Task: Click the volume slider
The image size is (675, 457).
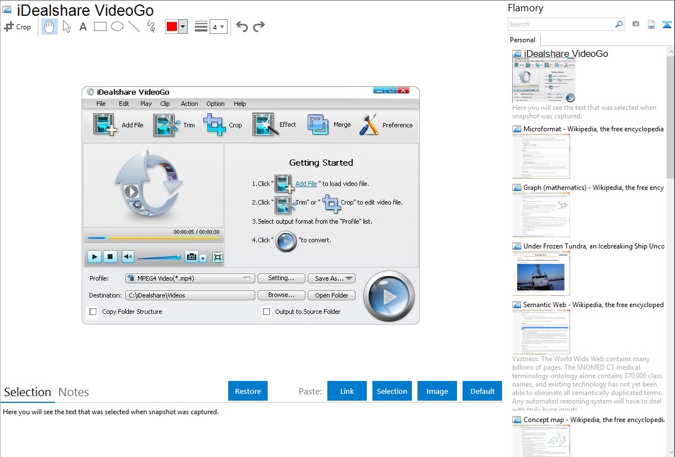Action: tap(159, 258)
